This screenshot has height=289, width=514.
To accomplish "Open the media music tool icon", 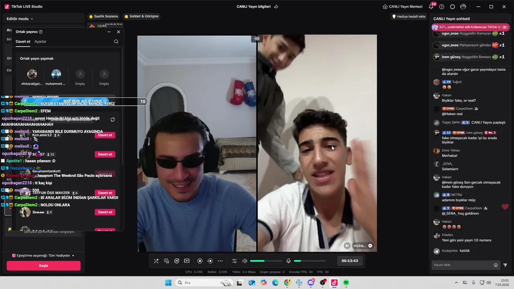I will pos(167,261).
